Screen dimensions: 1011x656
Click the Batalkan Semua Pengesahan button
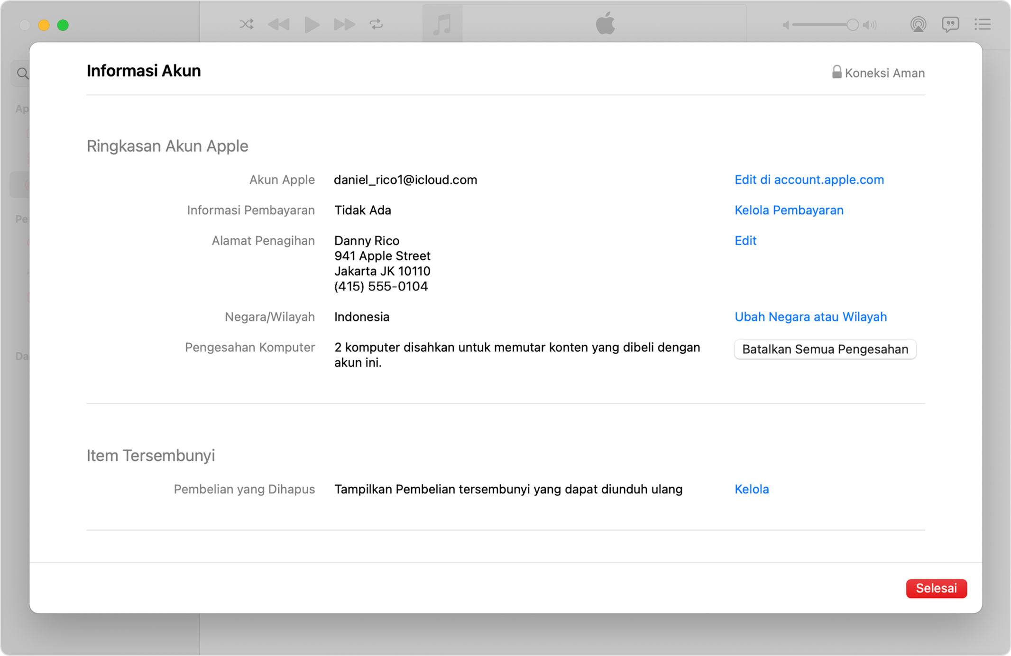click(x=825, y=349)
